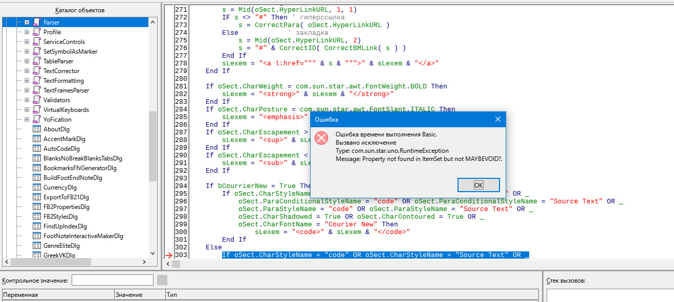
Task: Click the YoFication module icon
Action: point(36,120)
